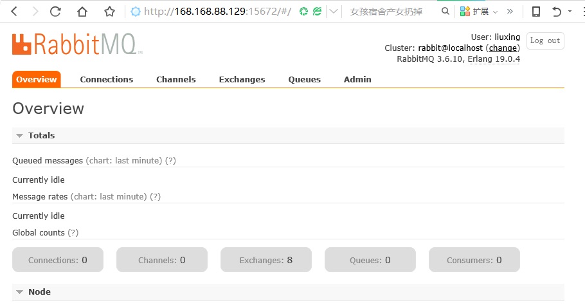The width and height of the screenshot is (585, 305).
Task: Reload the page with the refresh icon
Action: tap(55, 12)
